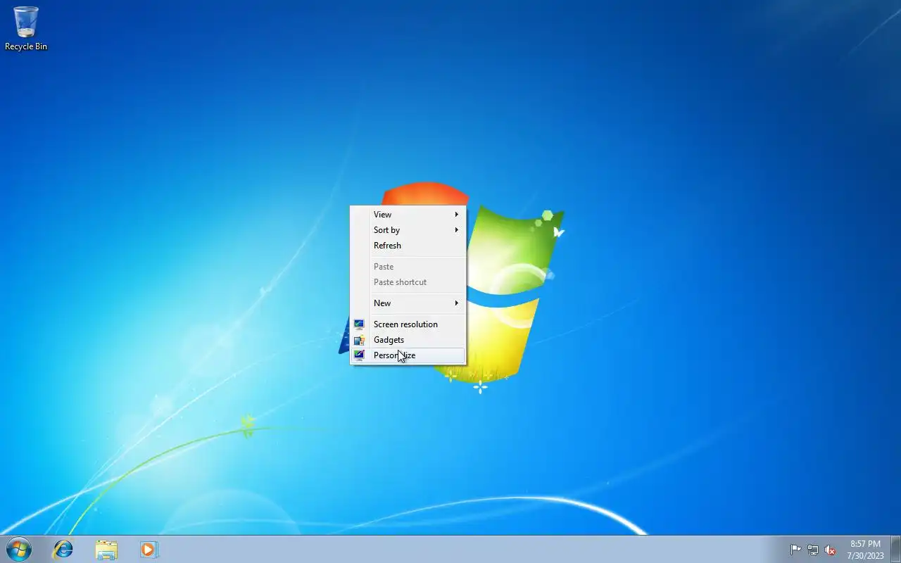Click the Sort by submenu arrow
This screenshot has width=901, height=563.
pos(457,230)
